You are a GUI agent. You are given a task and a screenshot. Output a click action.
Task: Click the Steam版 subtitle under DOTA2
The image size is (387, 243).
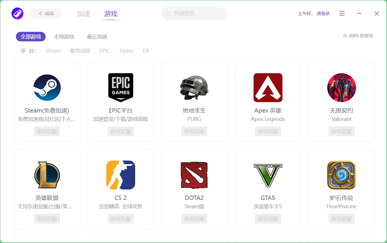(x=194, y=206)
